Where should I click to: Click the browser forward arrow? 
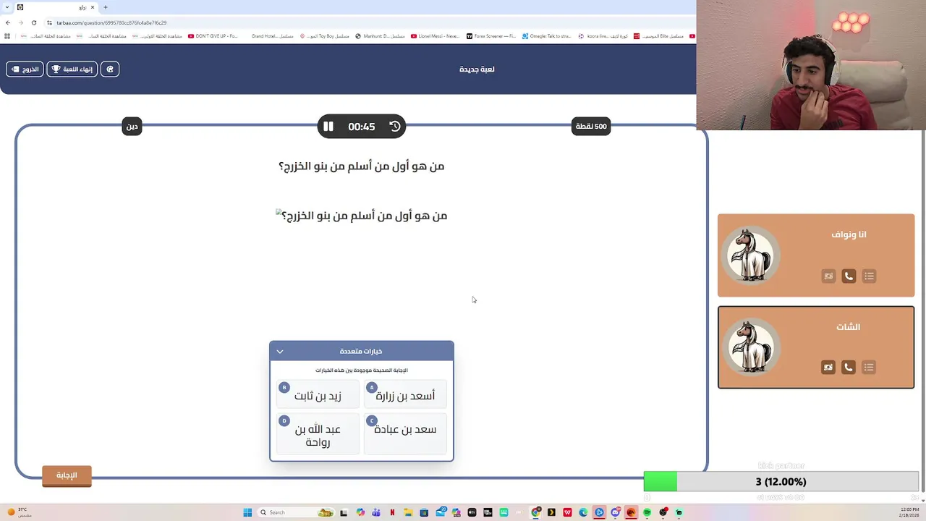(x=21, y=22)
